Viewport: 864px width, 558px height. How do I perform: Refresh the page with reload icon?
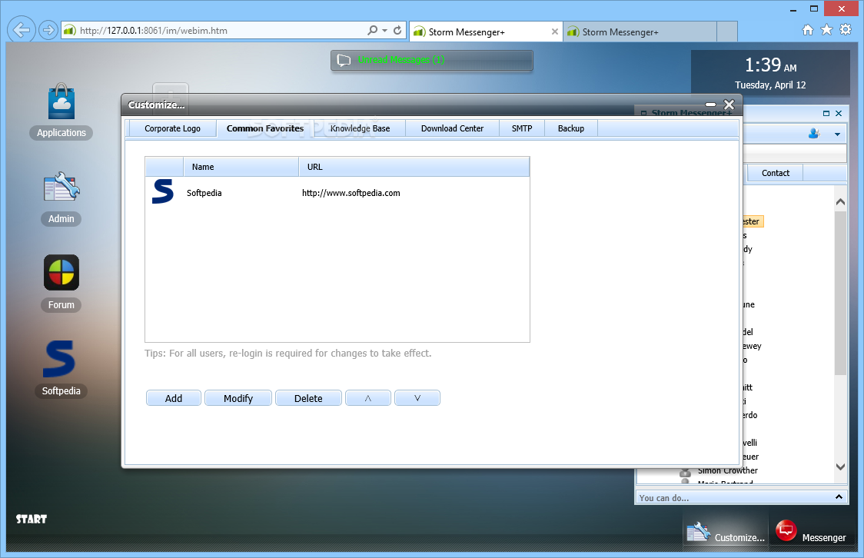397,30
